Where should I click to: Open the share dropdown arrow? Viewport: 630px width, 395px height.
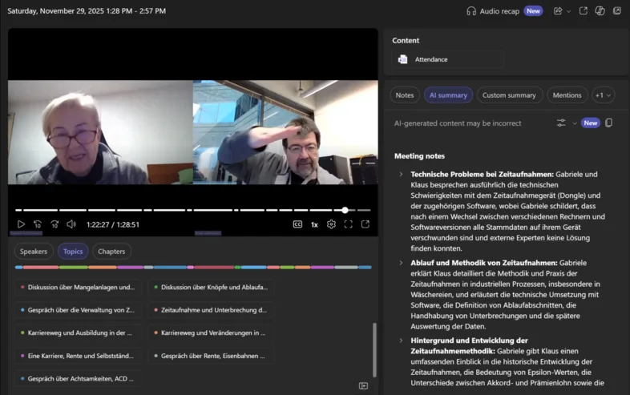point(569,11)
